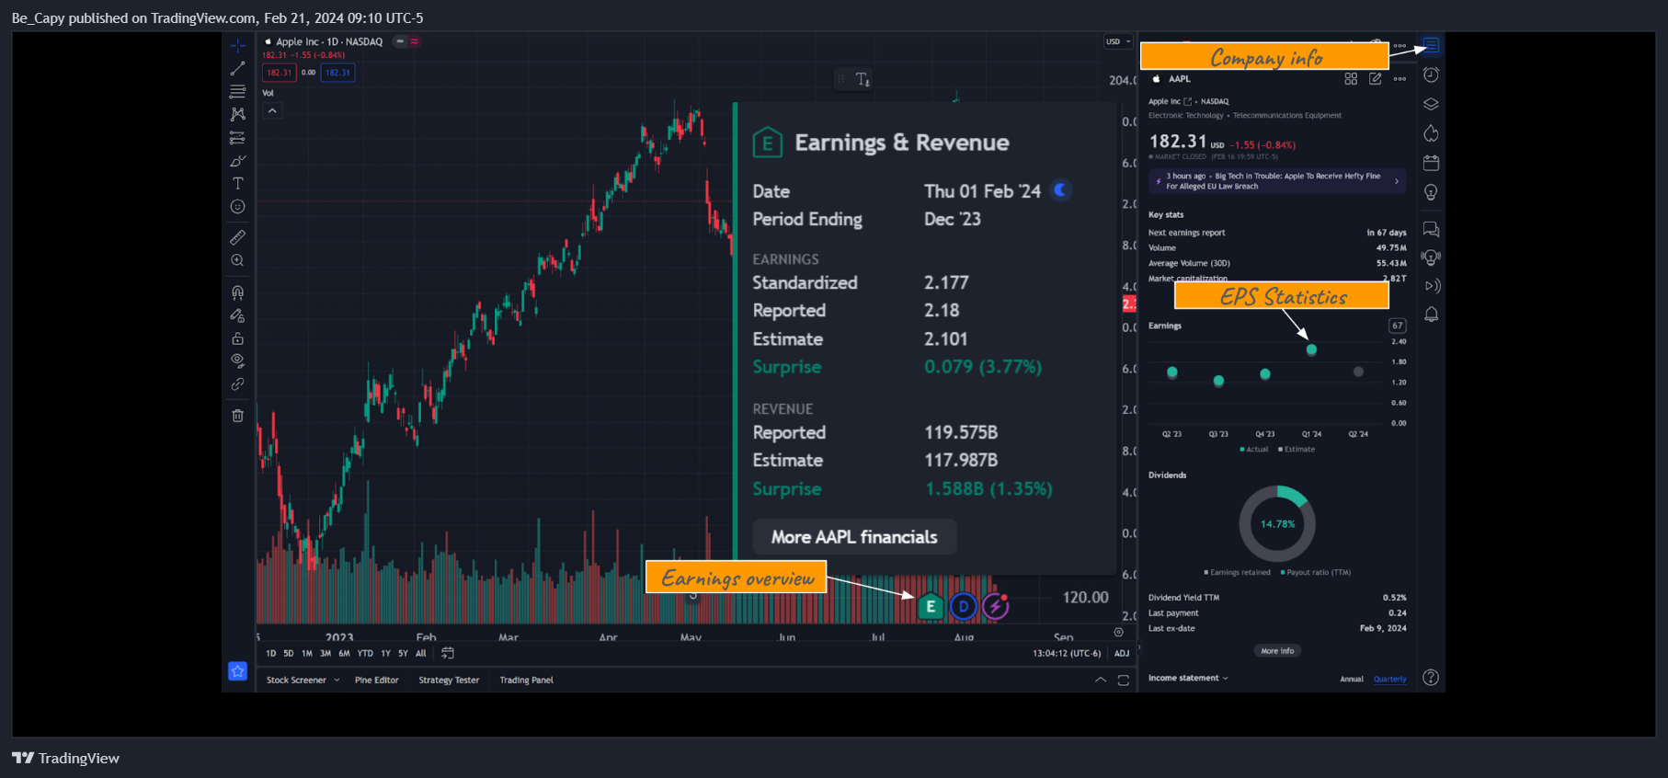The height and width of the screenshot is (778, 1668).
Task: Open chart scale settings gear icon
Action: [1118, 632]
